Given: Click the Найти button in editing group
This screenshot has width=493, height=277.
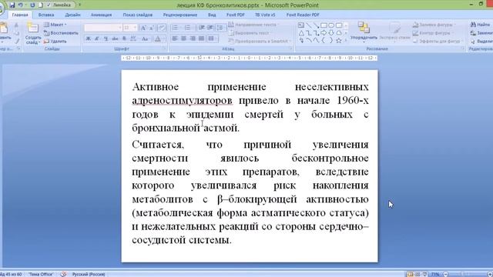Looking at the screenshot, I should click(x=481, y=25).
